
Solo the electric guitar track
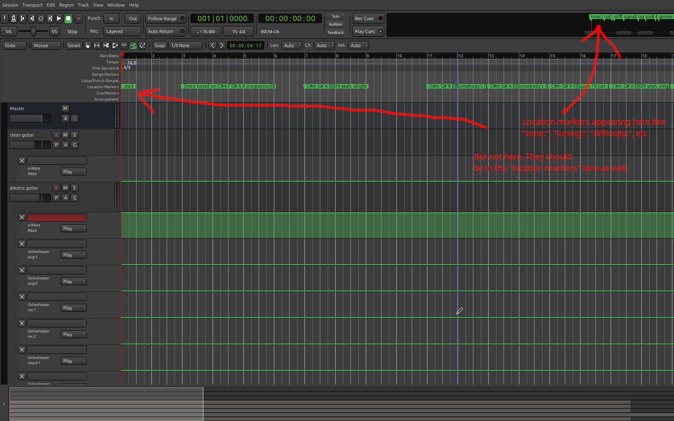[x=74, y=188]
